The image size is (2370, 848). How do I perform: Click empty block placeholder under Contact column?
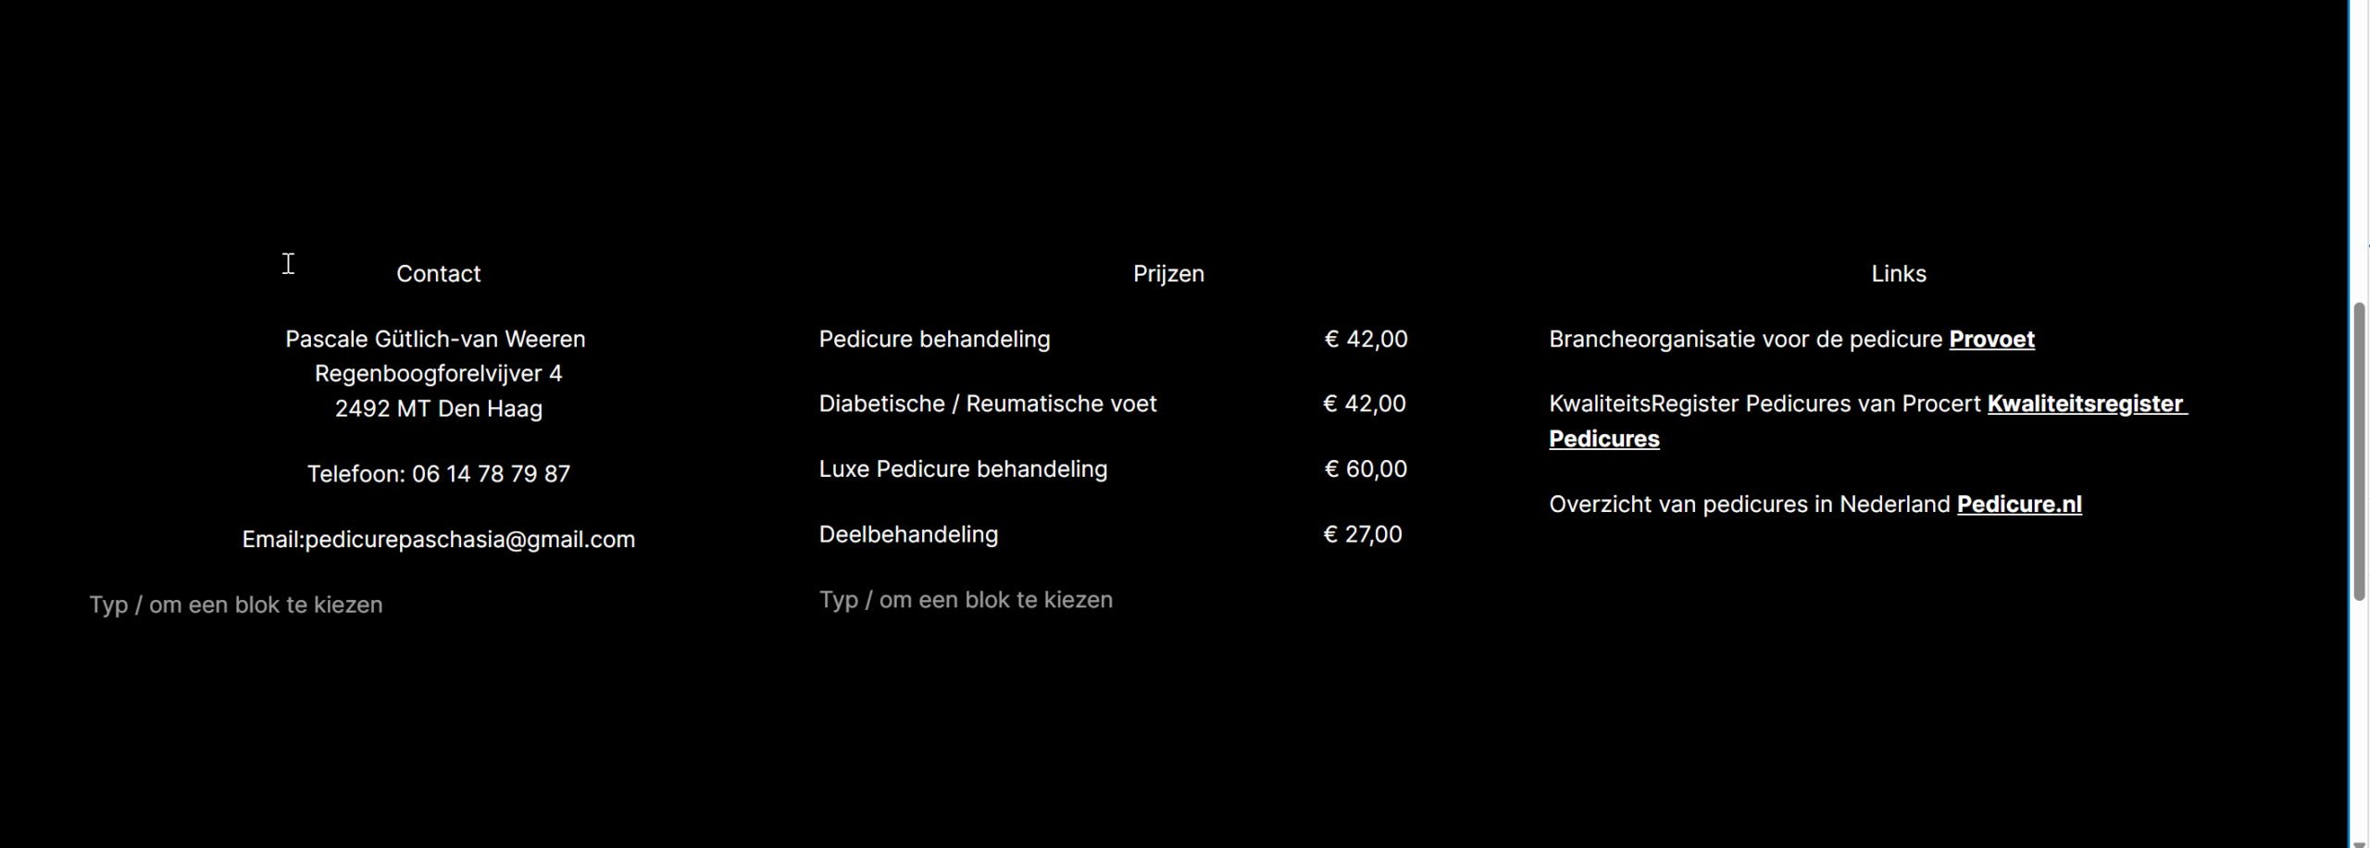pos(236,605)
